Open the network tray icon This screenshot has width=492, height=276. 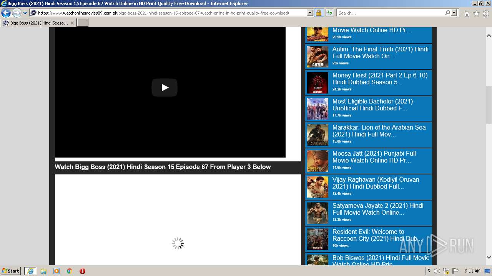[446, 271]
